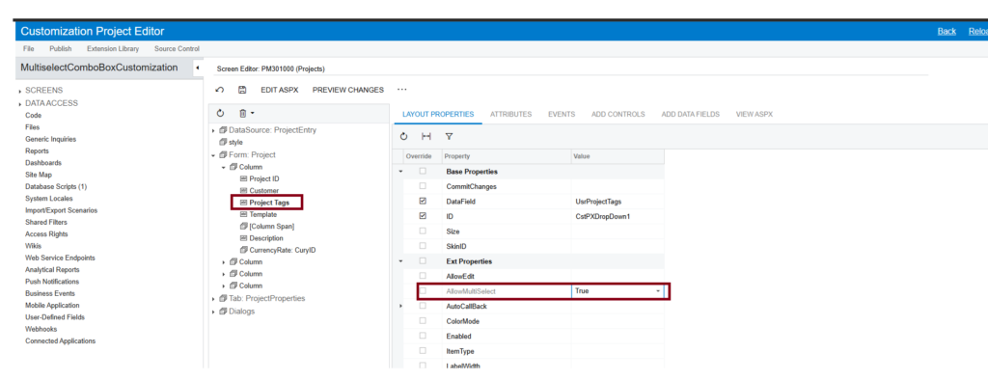Open the three-dots more actions menu
The image size is (988, 381).
(x=402, y=90)
